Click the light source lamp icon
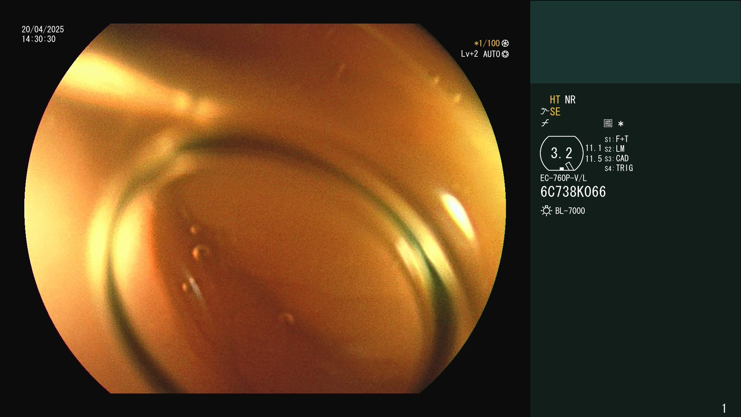Screen dimensions: 741x417 546,211
